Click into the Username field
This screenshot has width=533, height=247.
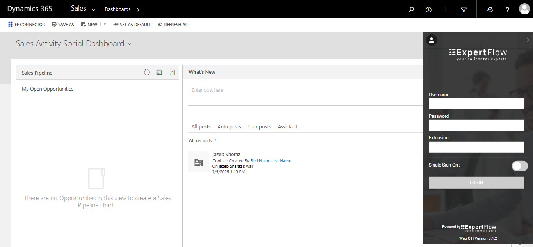click(x=476, y=104)
